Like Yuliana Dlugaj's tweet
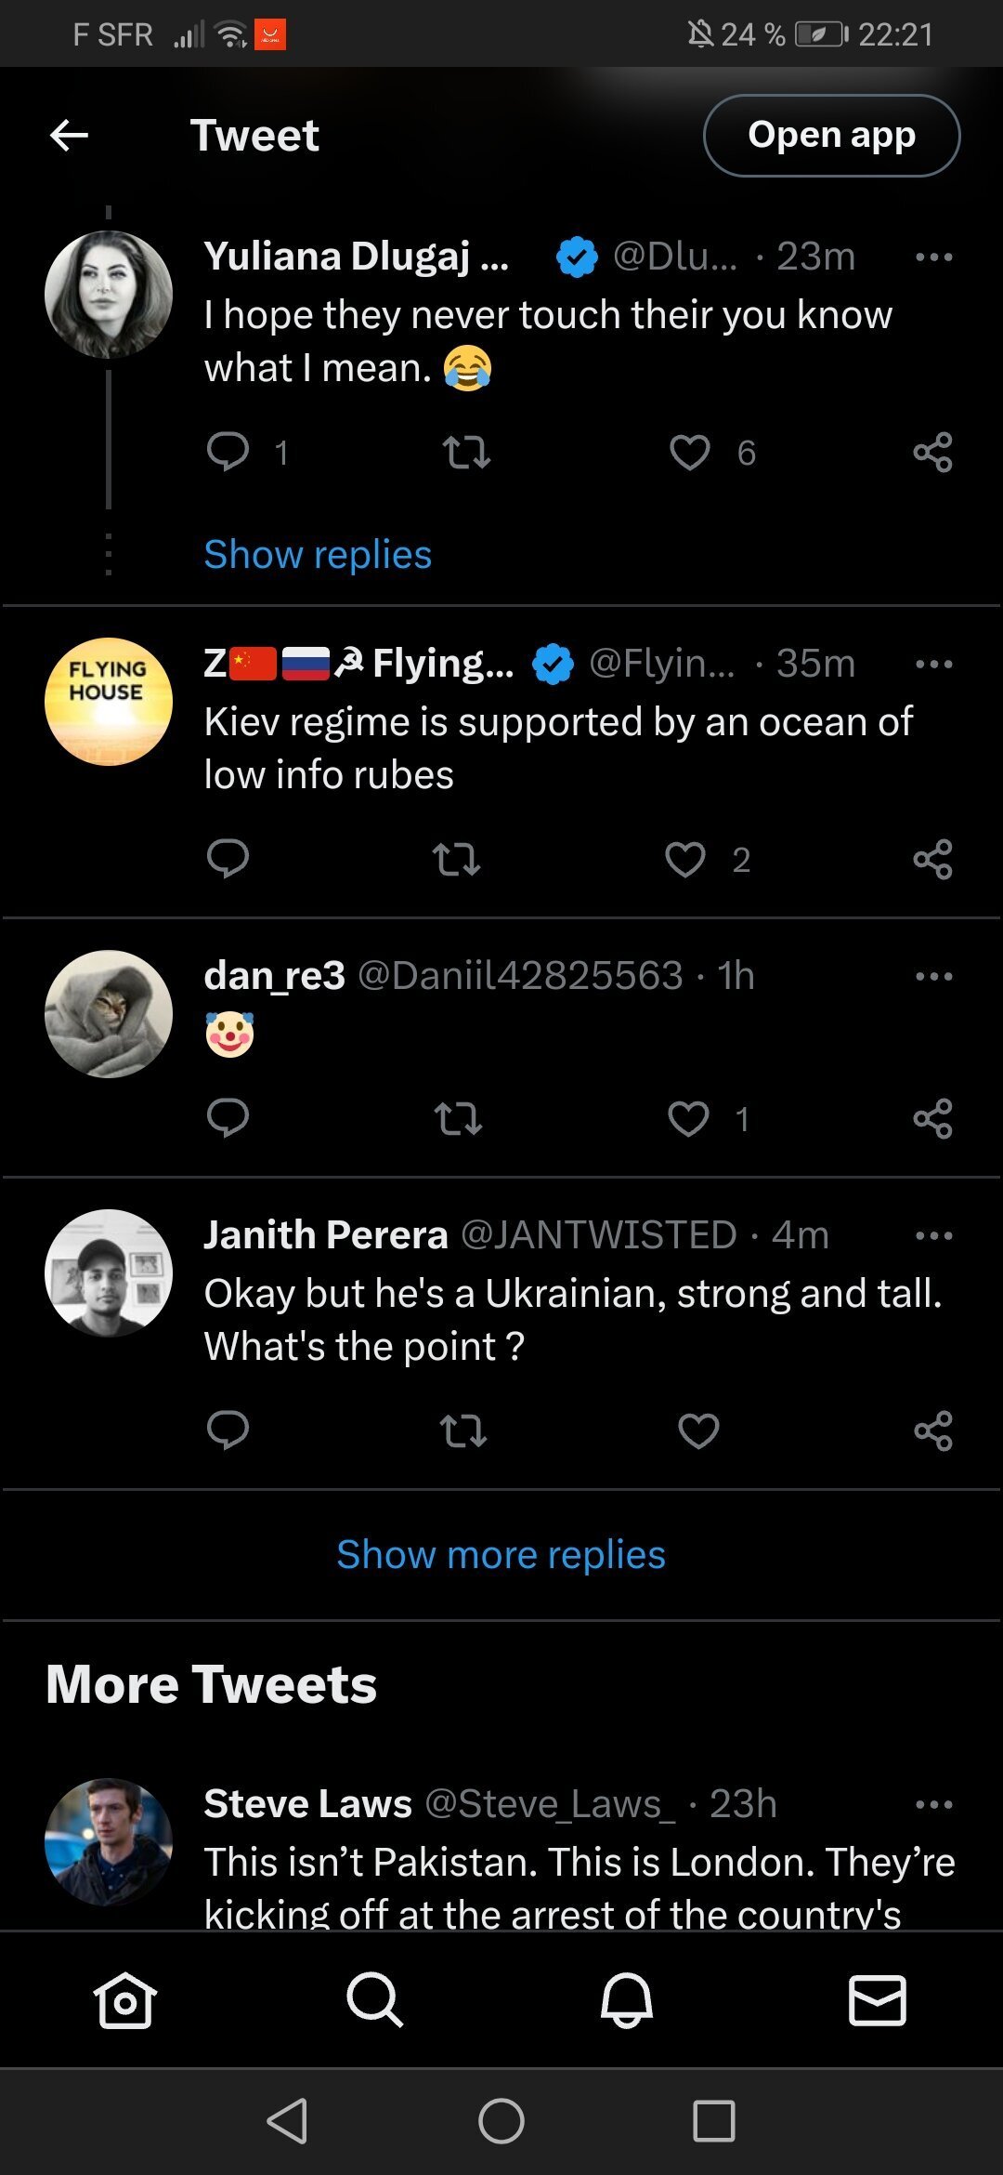This screenshot has height=2175, width=1003. point(689,453)
